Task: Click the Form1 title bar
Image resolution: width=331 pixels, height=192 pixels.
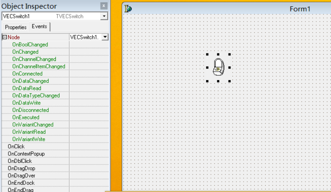Action: tap(239, 9)
